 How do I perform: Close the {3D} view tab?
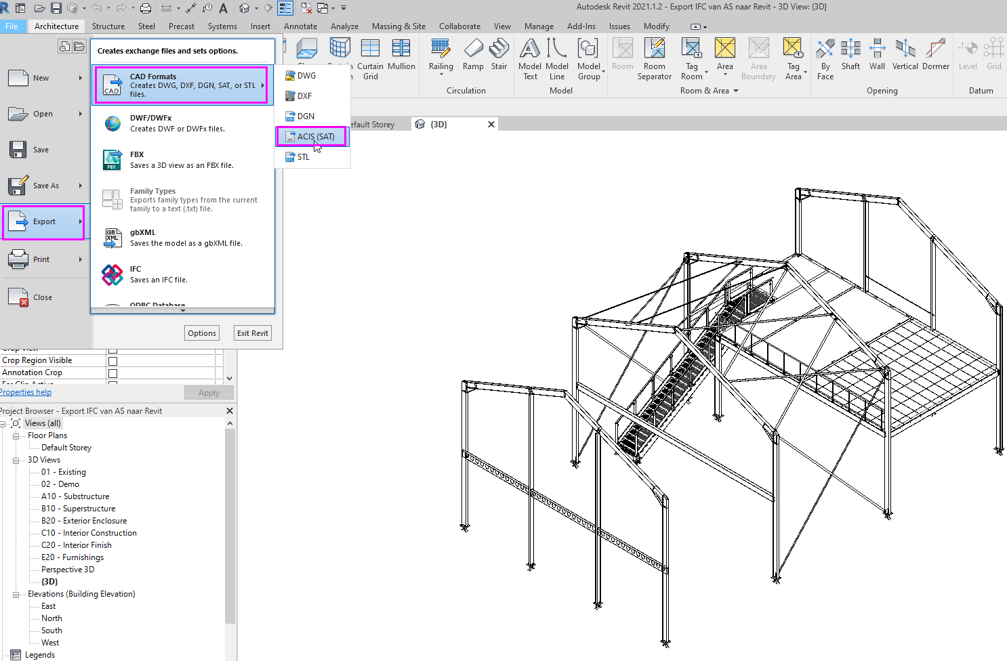pyautogui.click(x=491, y=124)
